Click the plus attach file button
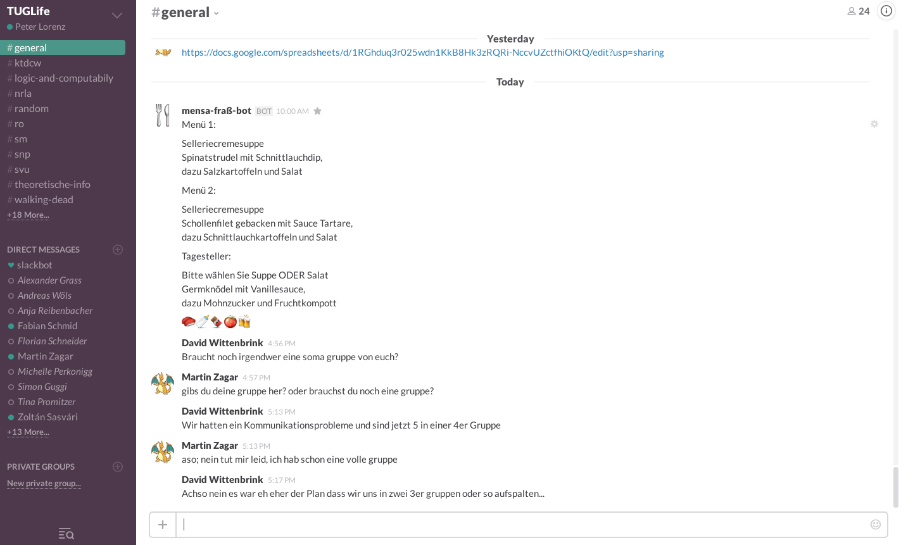 click(x=163, y=524)
